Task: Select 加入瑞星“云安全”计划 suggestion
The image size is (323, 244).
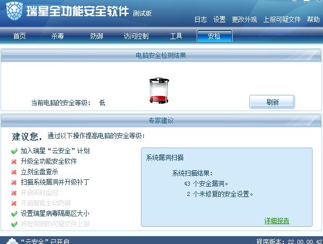Action: tap(55, 151)
